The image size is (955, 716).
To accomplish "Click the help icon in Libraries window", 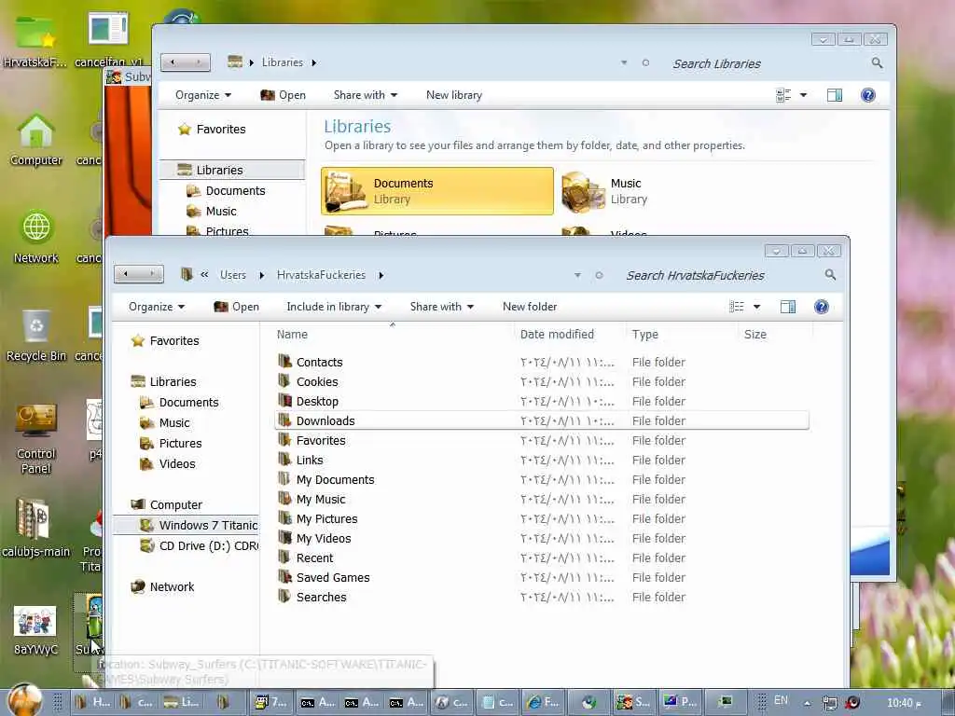I will (868, 94).
